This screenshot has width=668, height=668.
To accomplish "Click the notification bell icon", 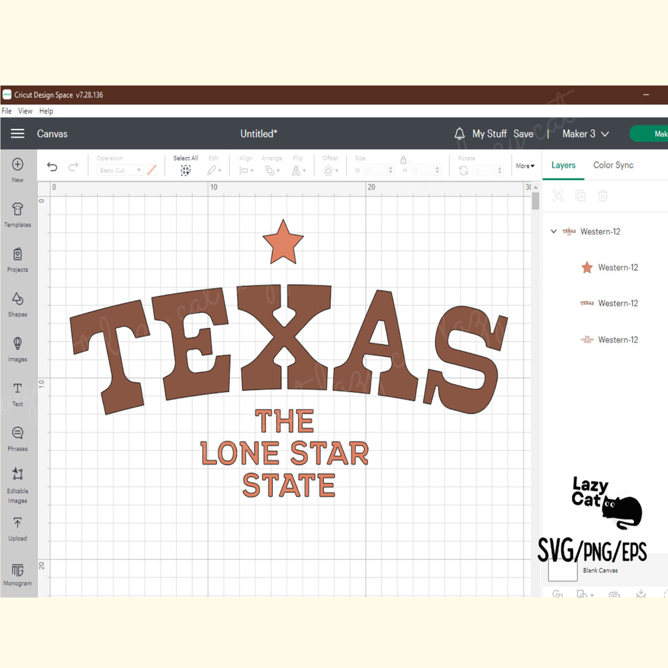I will pos(460,134).
